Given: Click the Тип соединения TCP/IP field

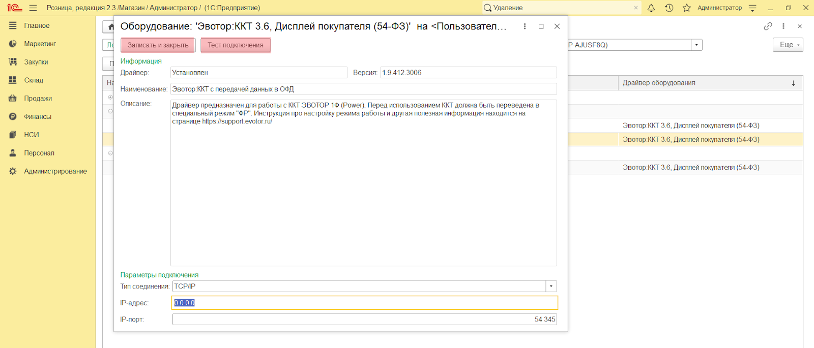Looking at the screenshot, I should click(x=359, y=287).
